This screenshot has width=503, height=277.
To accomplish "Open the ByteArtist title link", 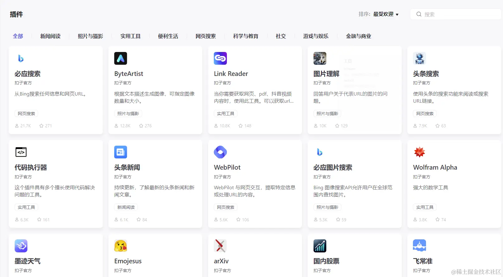I will (x=128, y=74).
